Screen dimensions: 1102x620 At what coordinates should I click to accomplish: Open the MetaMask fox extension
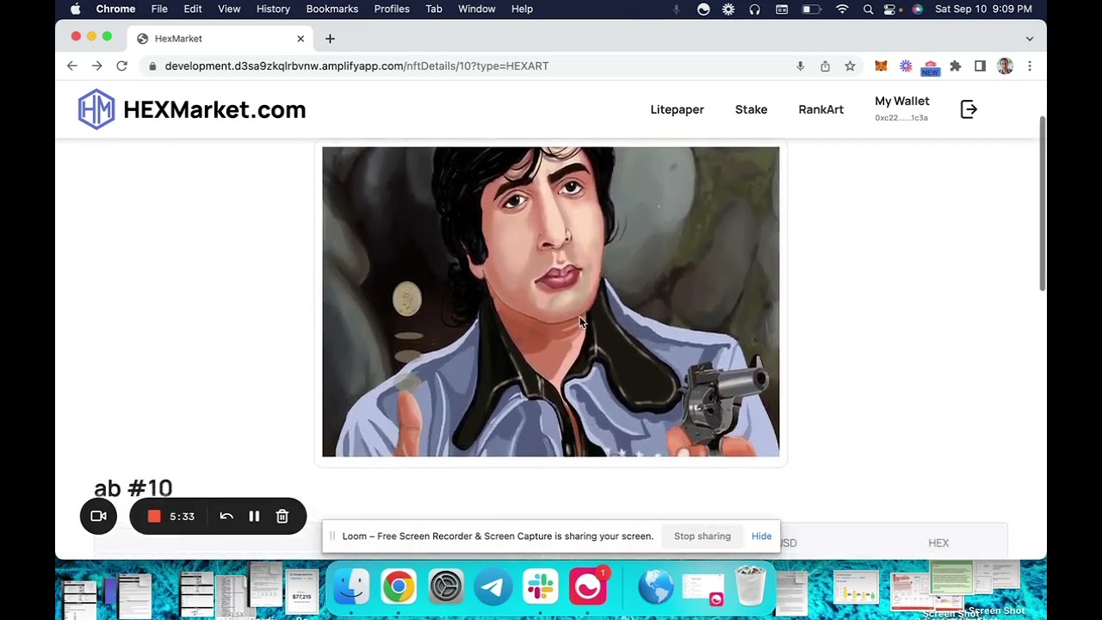(x=881, y=65)
